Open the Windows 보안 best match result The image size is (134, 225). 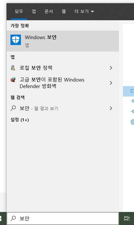coord(63,41)
